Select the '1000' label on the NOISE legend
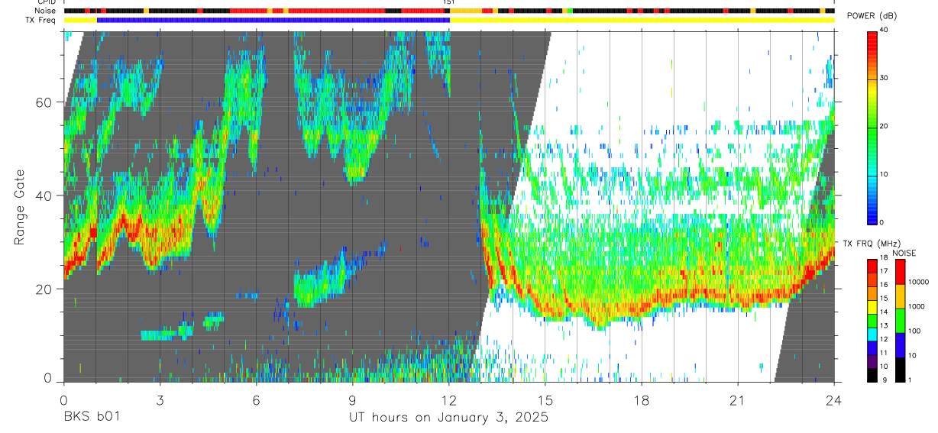This screenshot has width=938, height=433. tap(917, 307)
